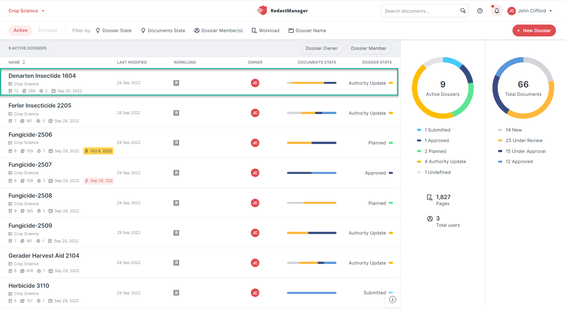Filter documents by 25 Under Review legend
The image size is (565, 309).
(520, 141)
